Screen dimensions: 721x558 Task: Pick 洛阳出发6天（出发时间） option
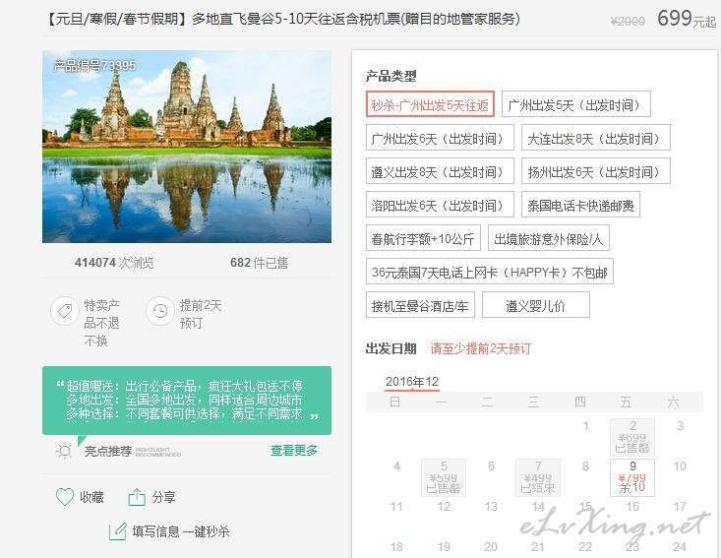tap(440, 205)
